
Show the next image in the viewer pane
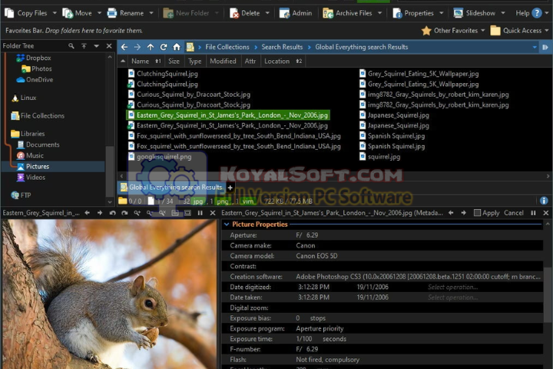[100, 213]
